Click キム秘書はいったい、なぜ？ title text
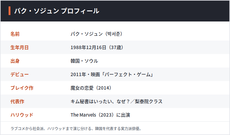 coord(100,101)
